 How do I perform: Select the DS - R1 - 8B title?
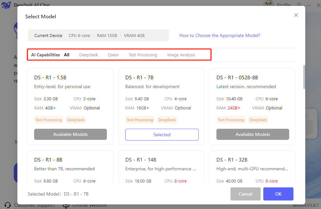(48, 160)
